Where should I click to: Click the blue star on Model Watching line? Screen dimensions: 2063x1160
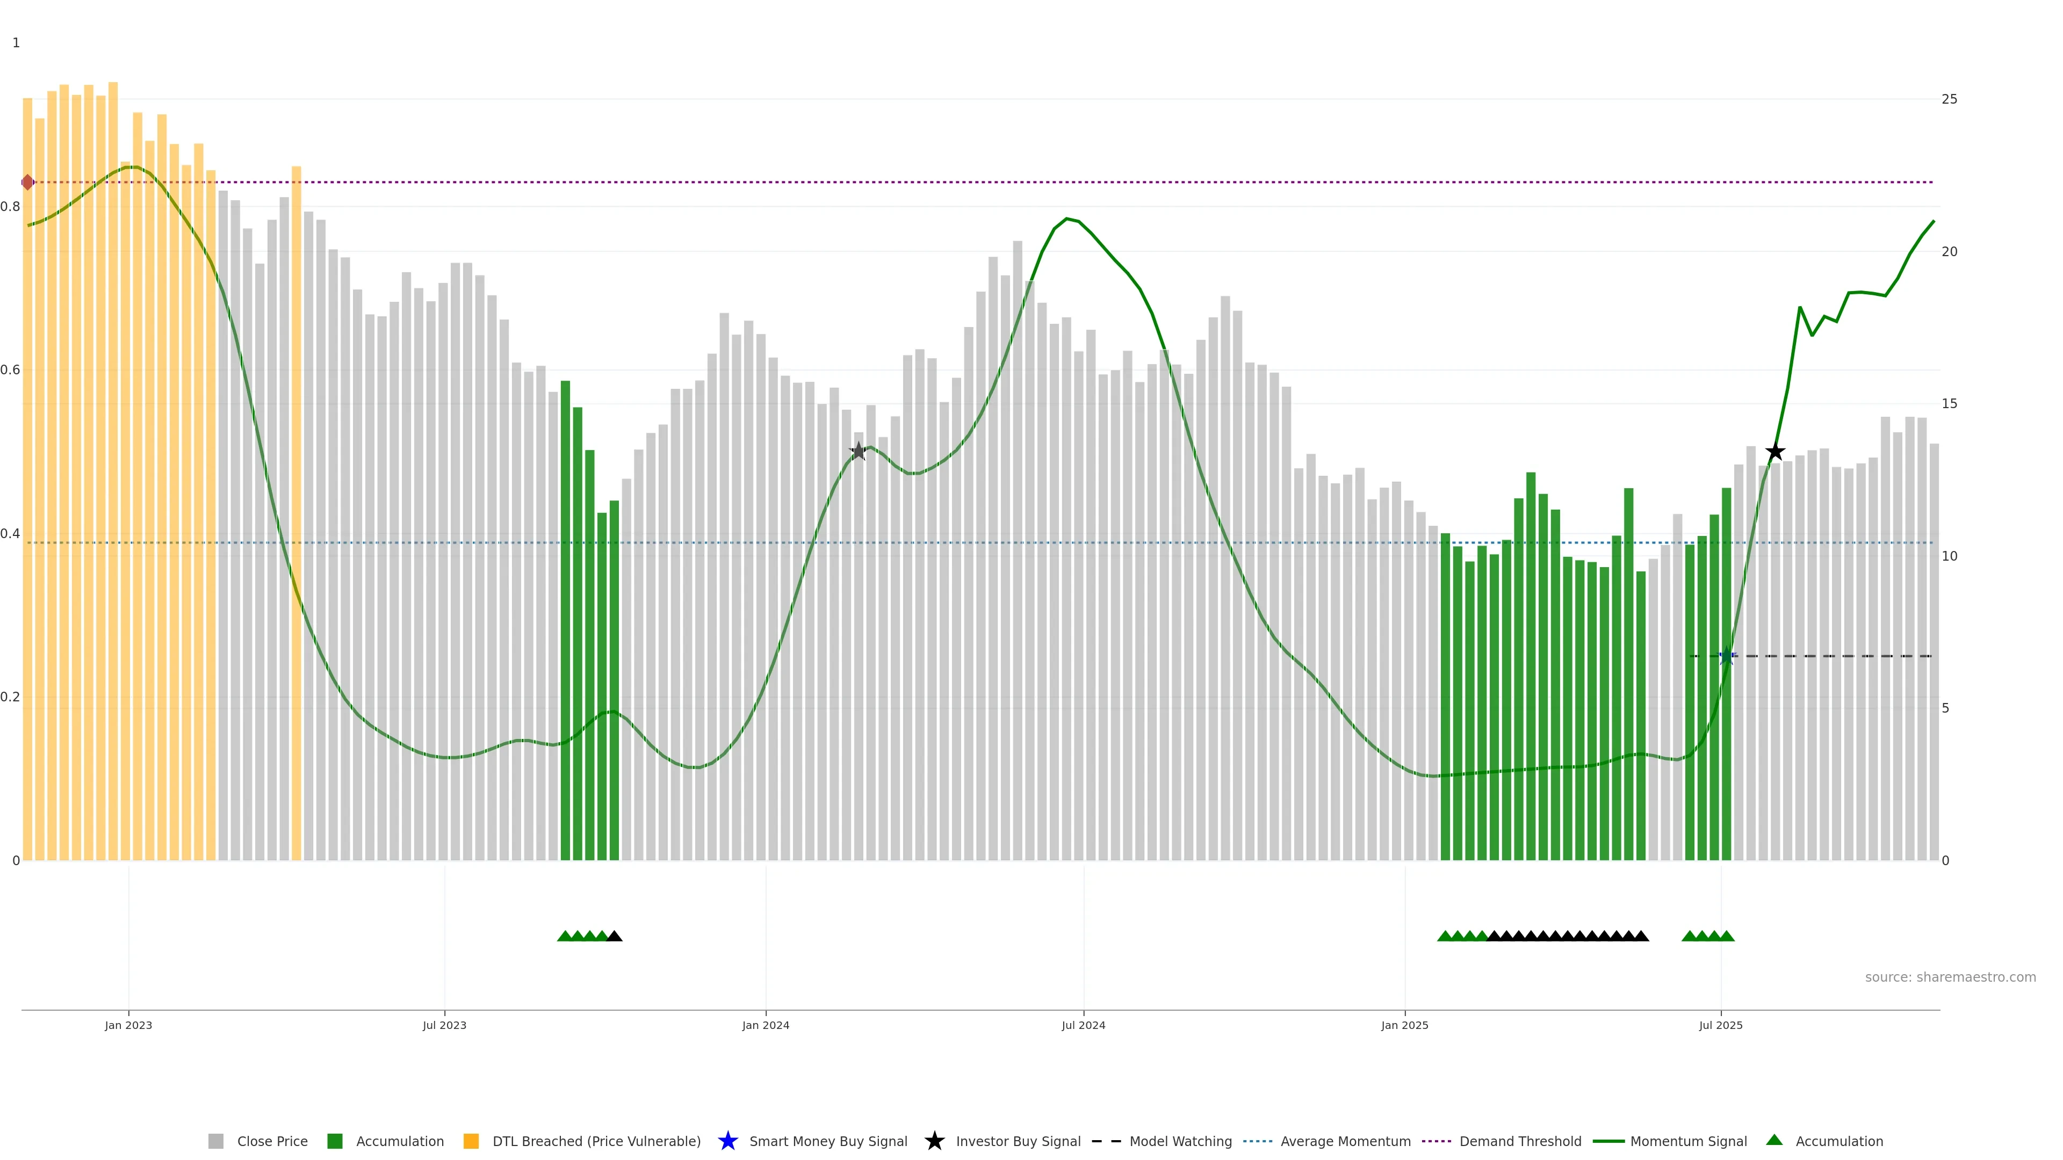point(1727,656)
